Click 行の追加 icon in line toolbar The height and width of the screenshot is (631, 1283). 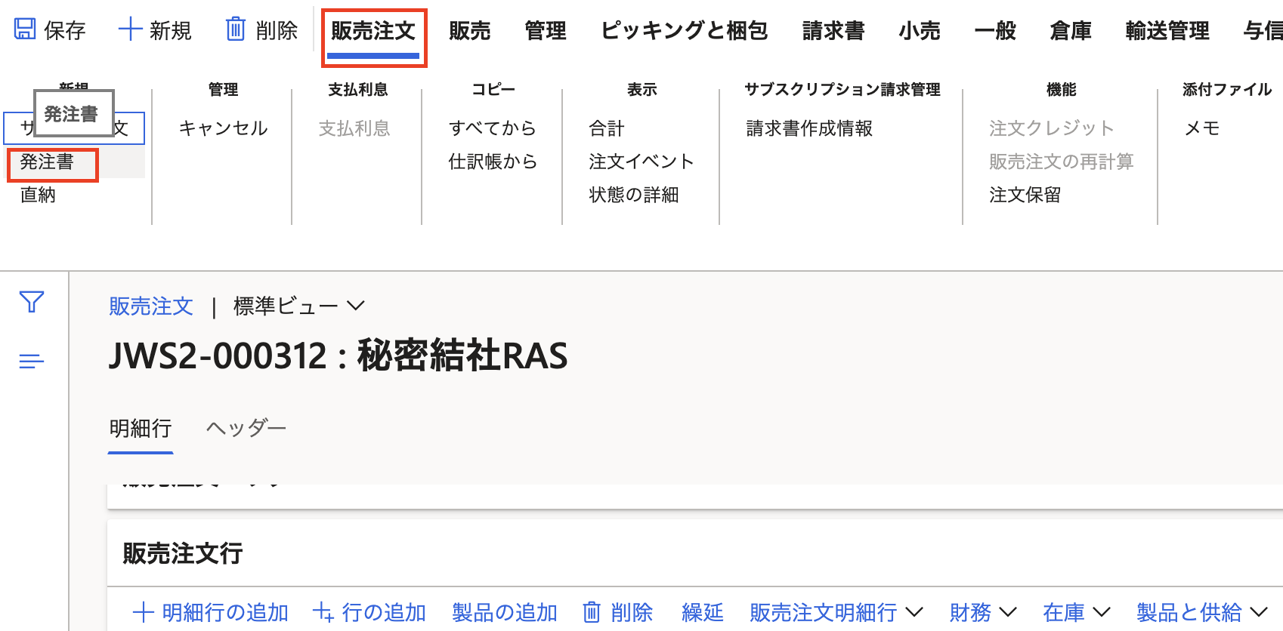point(323,612)
